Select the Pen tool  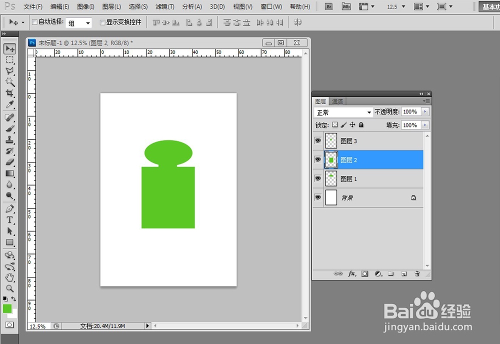(x=10, y=209)
